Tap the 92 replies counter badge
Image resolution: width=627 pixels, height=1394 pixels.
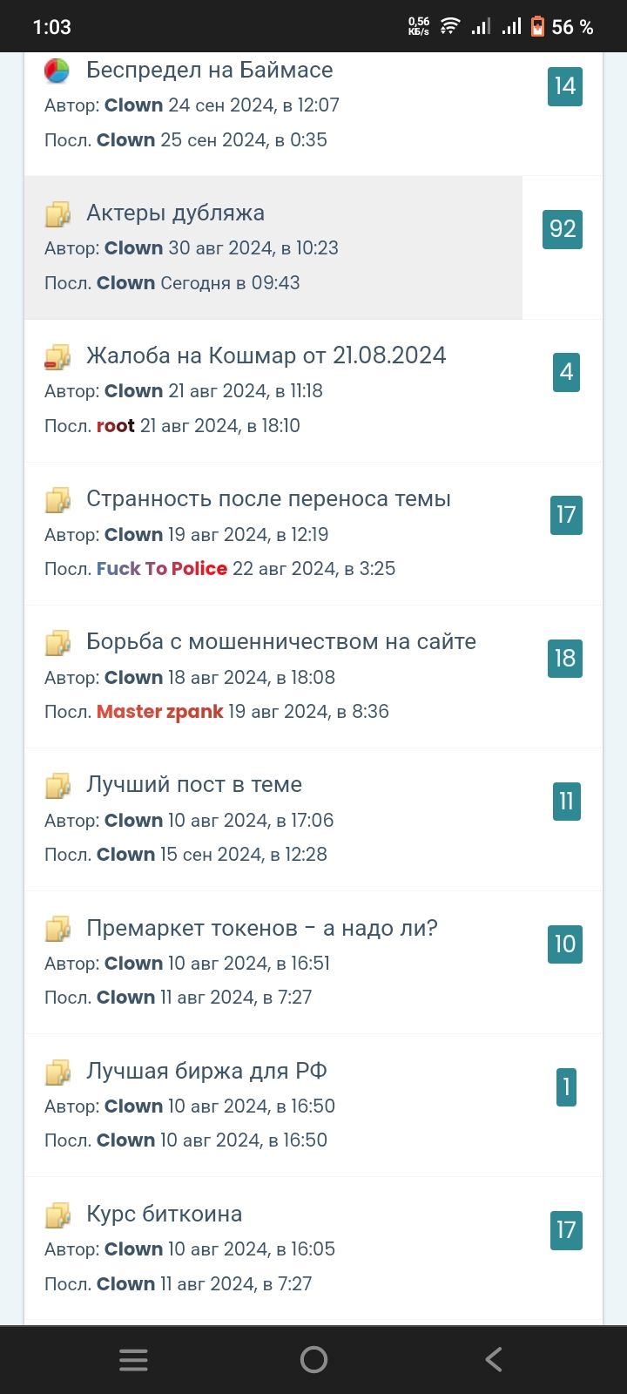563,229
